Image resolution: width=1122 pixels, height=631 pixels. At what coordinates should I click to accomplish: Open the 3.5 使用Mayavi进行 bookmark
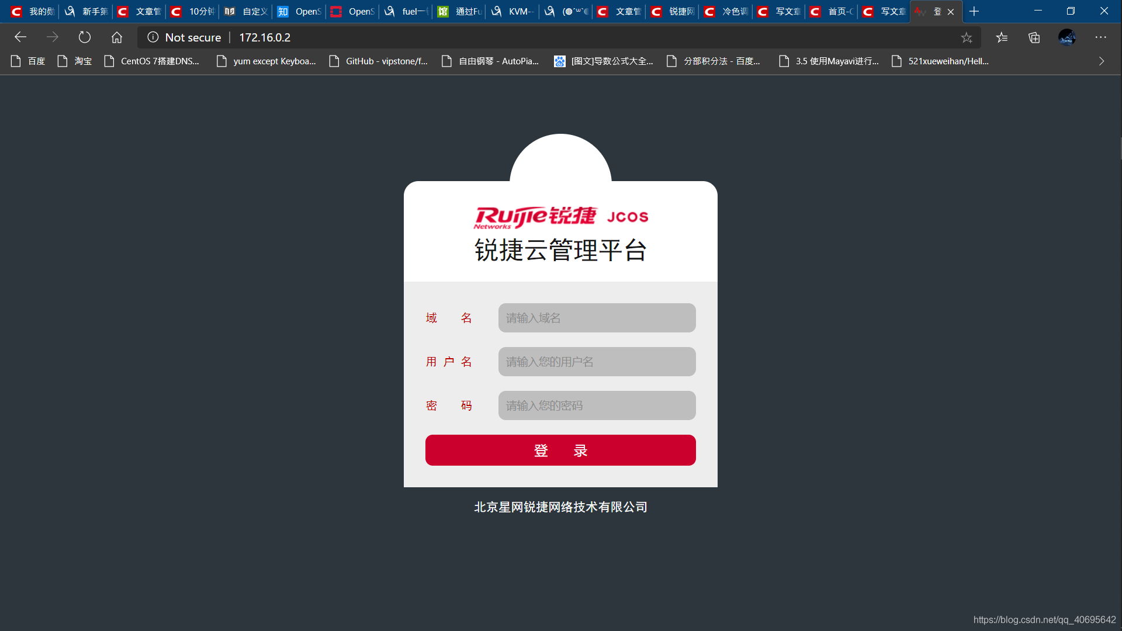[829, 61]
